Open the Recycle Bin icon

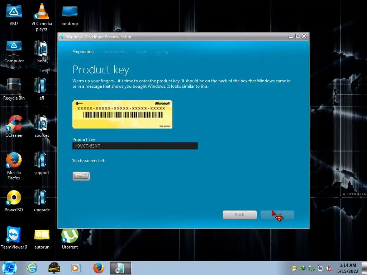click(x=14, y=89)
